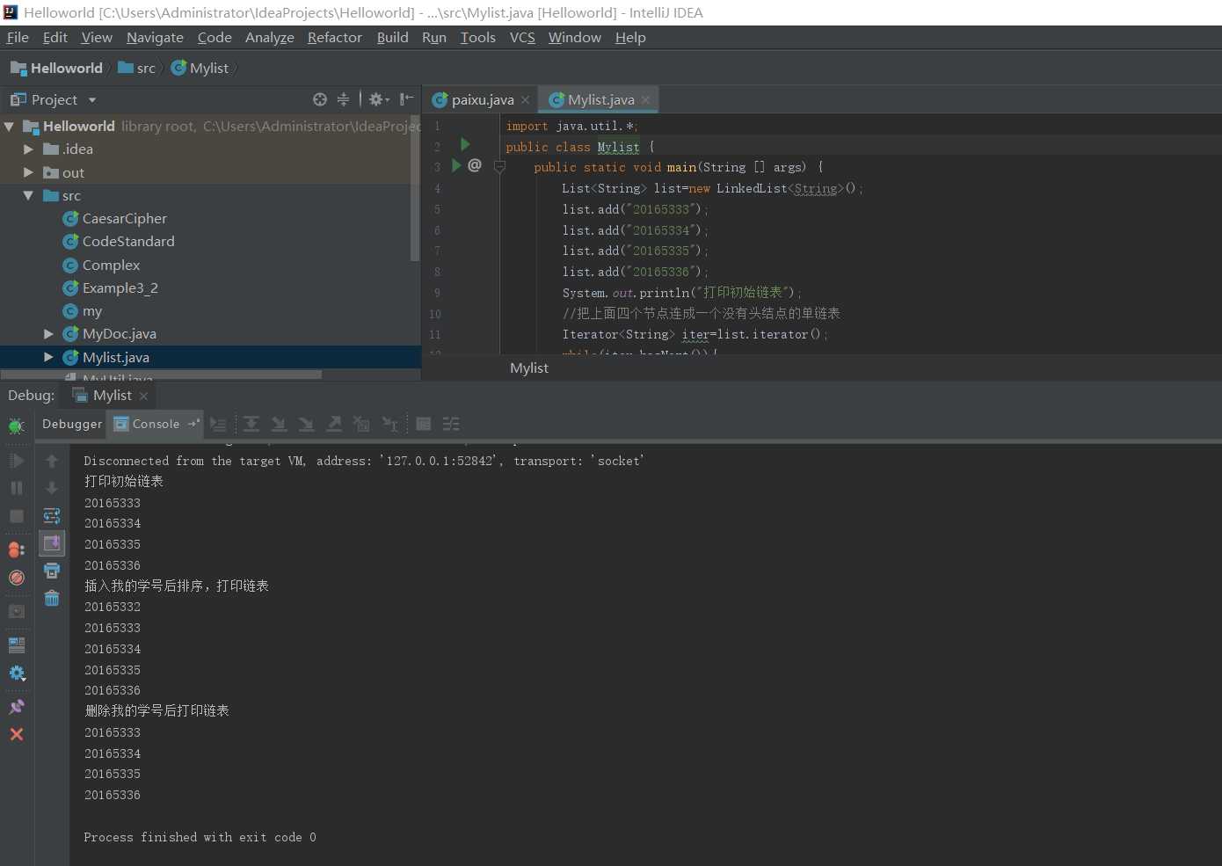The height and width of the screenshot is (866, 1222).
Task: Click the Force Step Into icon
Action: coord(306,425)
